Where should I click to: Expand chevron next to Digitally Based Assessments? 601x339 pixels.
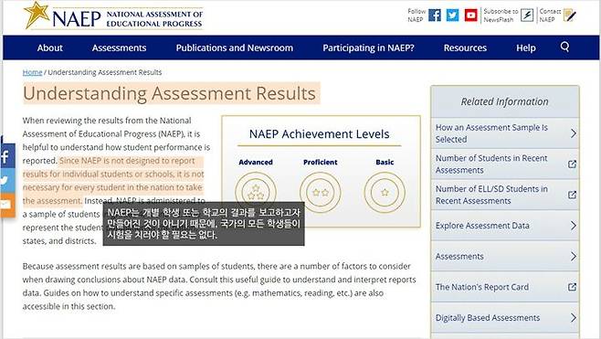573,317
